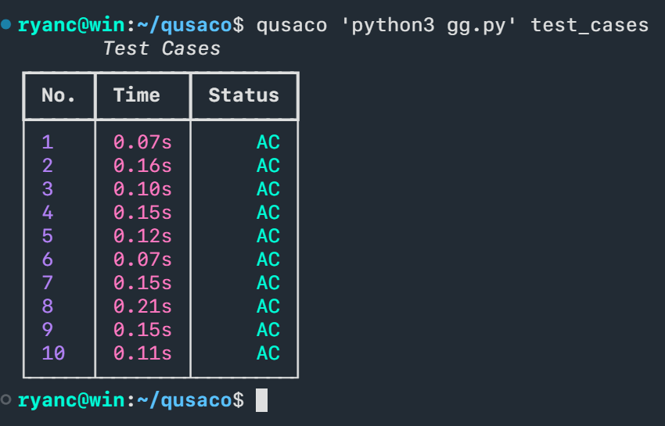The height and width of the screenshot is (426, 665).
Task: Click the AC status for test case 6
Action: pyautogui.click(x=268, y=260)
